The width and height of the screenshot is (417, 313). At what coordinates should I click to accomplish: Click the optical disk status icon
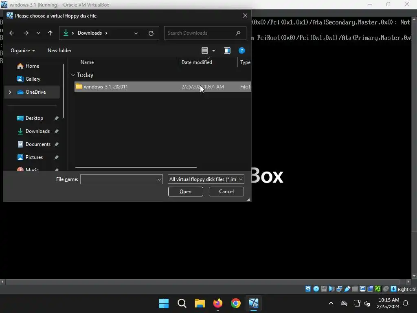click(316, 289)
